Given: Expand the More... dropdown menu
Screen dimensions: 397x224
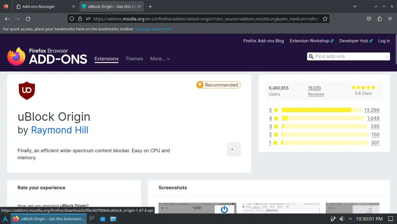Looking at the screenshot, I should pyautogui.click(x=160, y=59).
